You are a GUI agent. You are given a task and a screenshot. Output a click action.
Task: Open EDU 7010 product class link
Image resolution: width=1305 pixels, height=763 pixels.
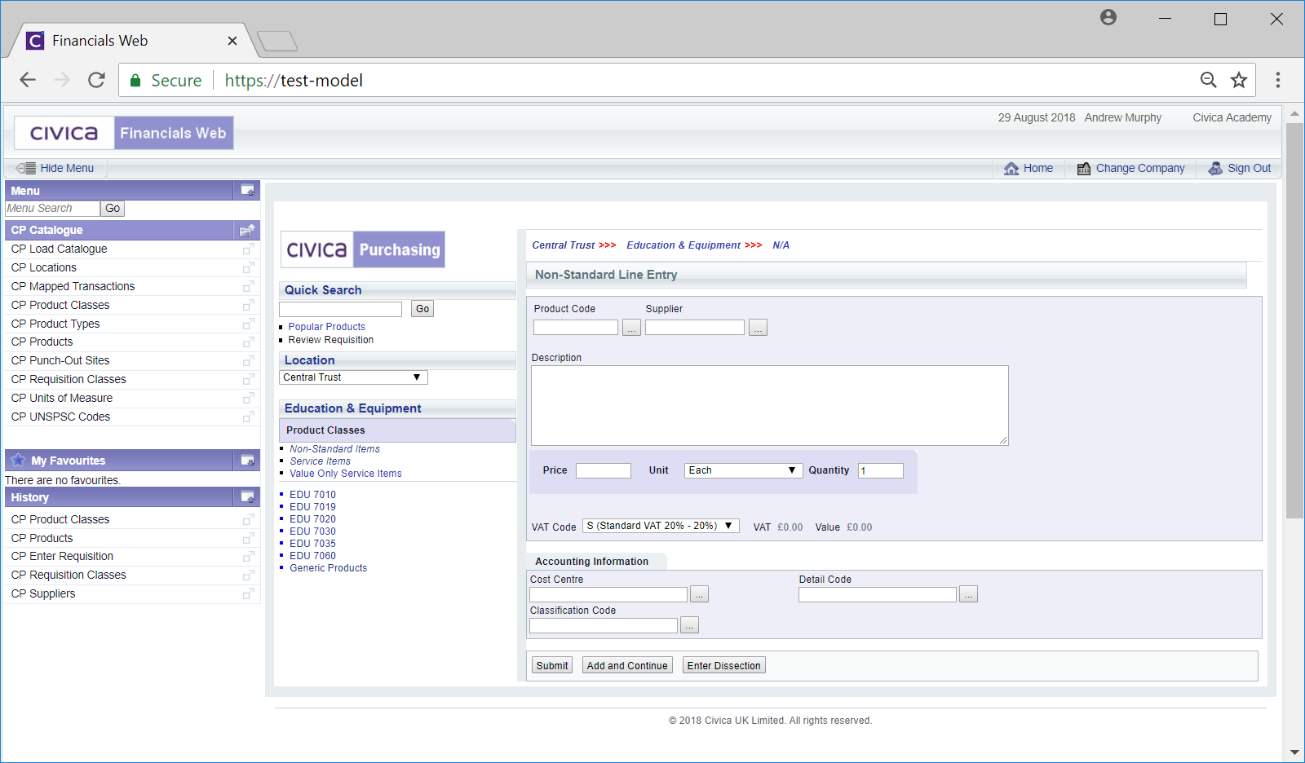tap(312, 495)
